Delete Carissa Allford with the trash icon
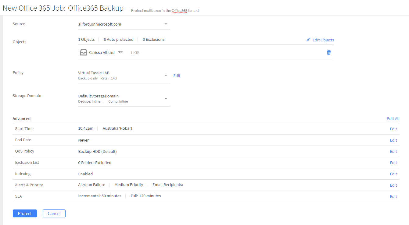This screenshot has width=409, height=225. pos(329,52)
